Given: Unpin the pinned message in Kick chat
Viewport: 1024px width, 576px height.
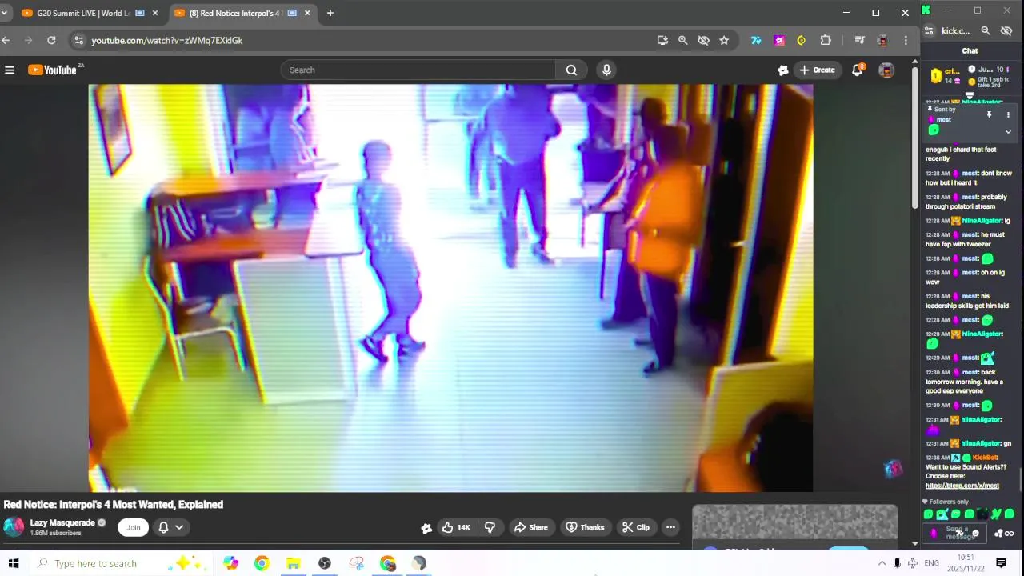Looking at the screenshot, I should [989, 115].
